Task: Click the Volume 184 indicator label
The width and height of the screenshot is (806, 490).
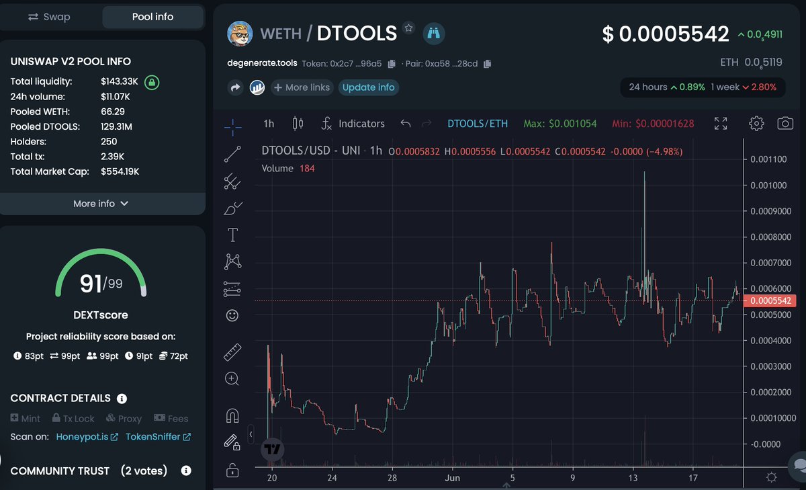Action: click(x=288, y=168)
